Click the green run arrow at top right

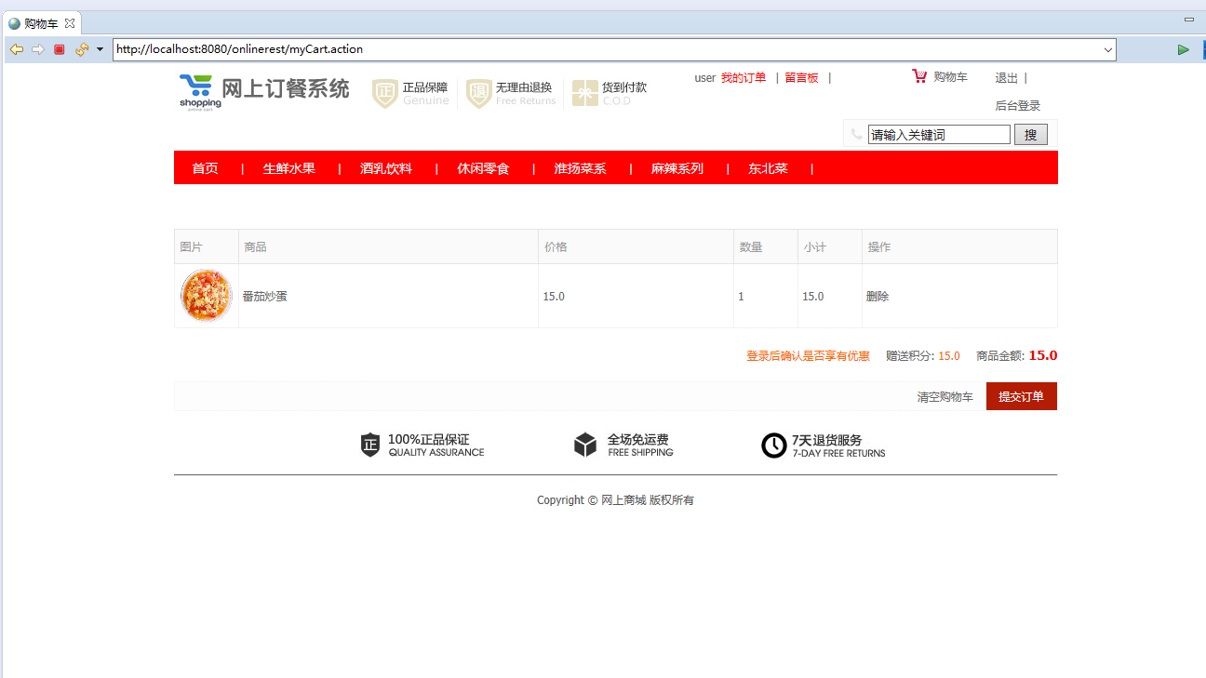point(1184,49)
